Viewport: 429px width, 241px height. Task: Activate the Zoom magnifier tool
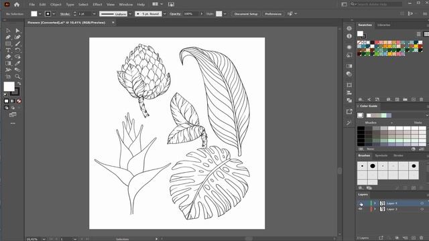[x=18, y=76]
